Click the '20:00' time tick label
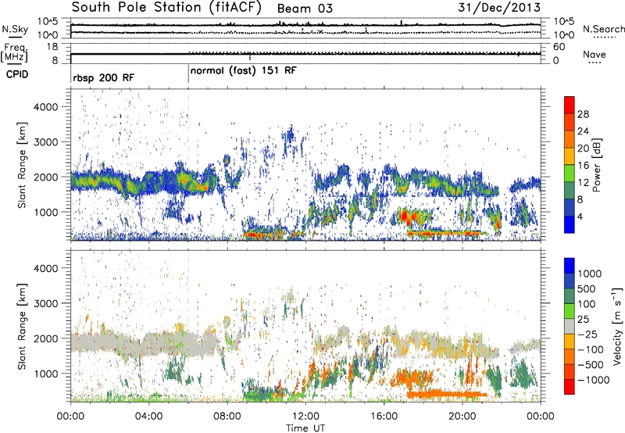The image size is (625, 433). click(462, 417)
